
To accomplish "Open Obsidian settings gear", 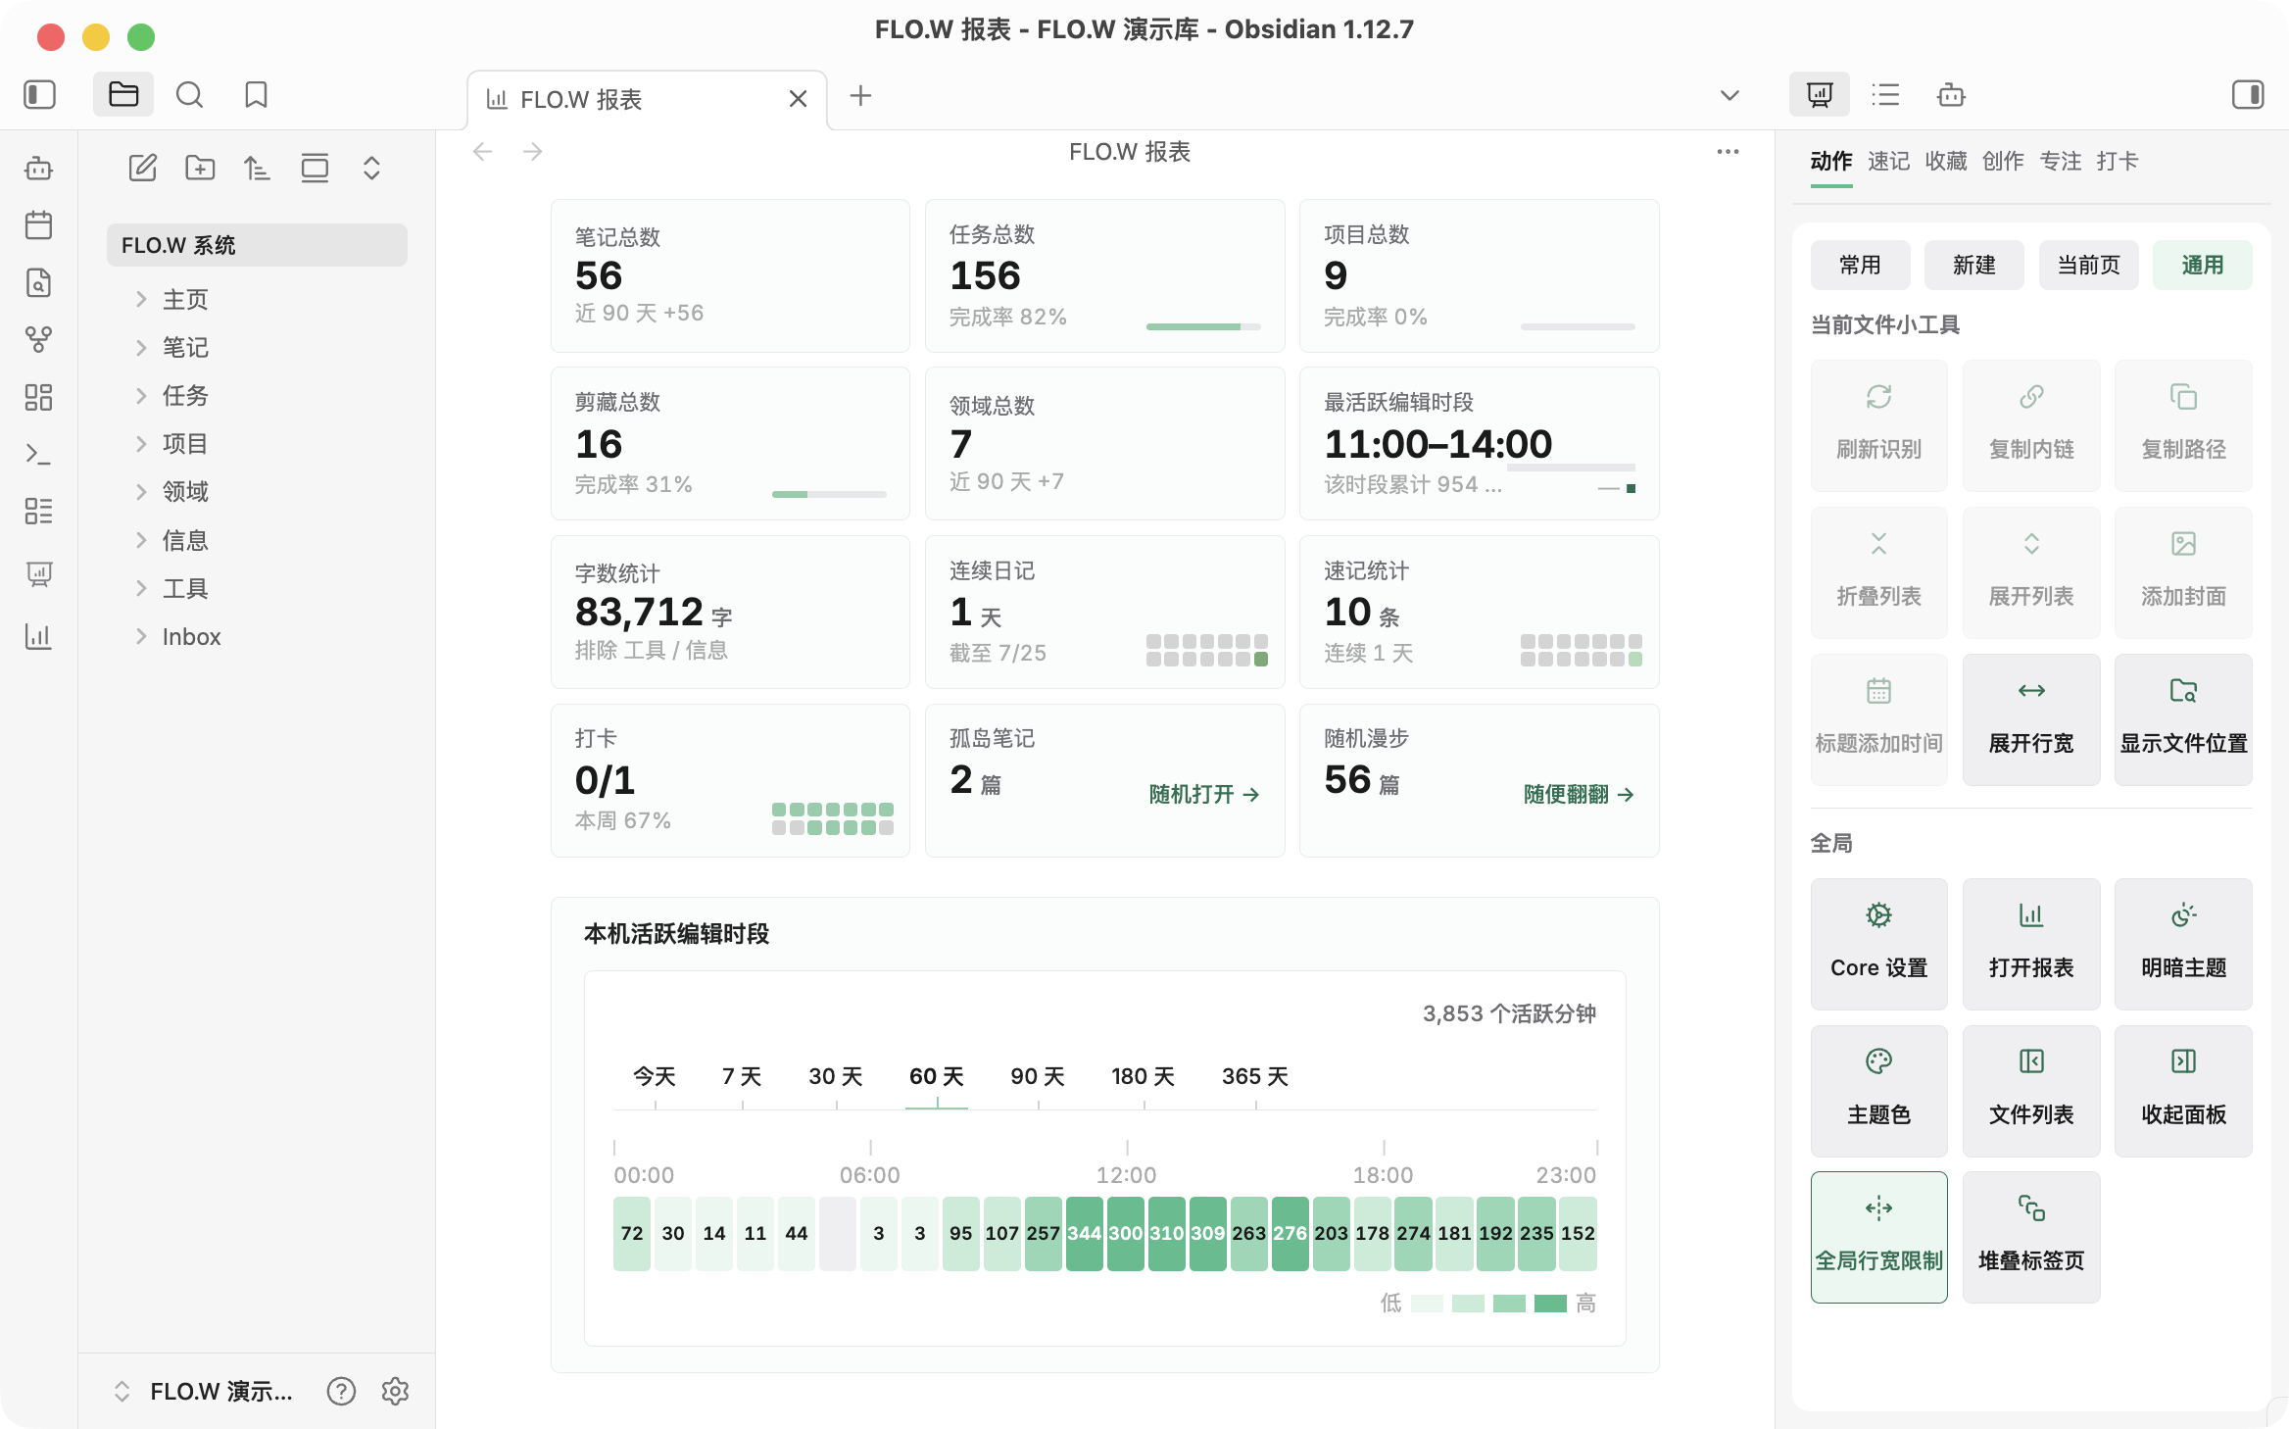I will click(395, 1391).
